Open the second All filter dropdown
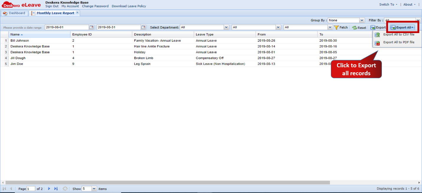This screenshot has width=422, height=193. (x=278, y=27)
